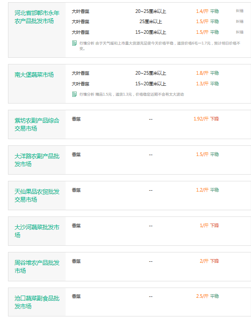
Task: Click the analysis document icon under 南大堡 market
Action: click(75, 94)
